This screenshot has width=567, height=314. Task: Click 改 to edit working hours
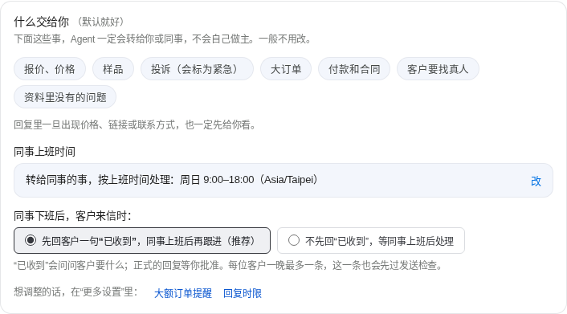536,181
